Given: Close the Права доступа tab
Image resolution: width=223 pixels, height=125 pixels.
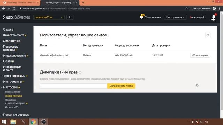Looking at the screenshot, I should tap(77, 3).
